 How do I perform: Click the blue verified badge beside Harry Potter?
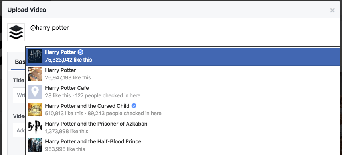pos(81,52)
